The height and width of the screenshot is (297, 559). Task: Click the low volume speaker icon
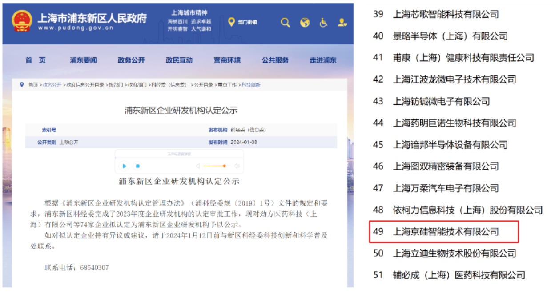click(198, 166)
